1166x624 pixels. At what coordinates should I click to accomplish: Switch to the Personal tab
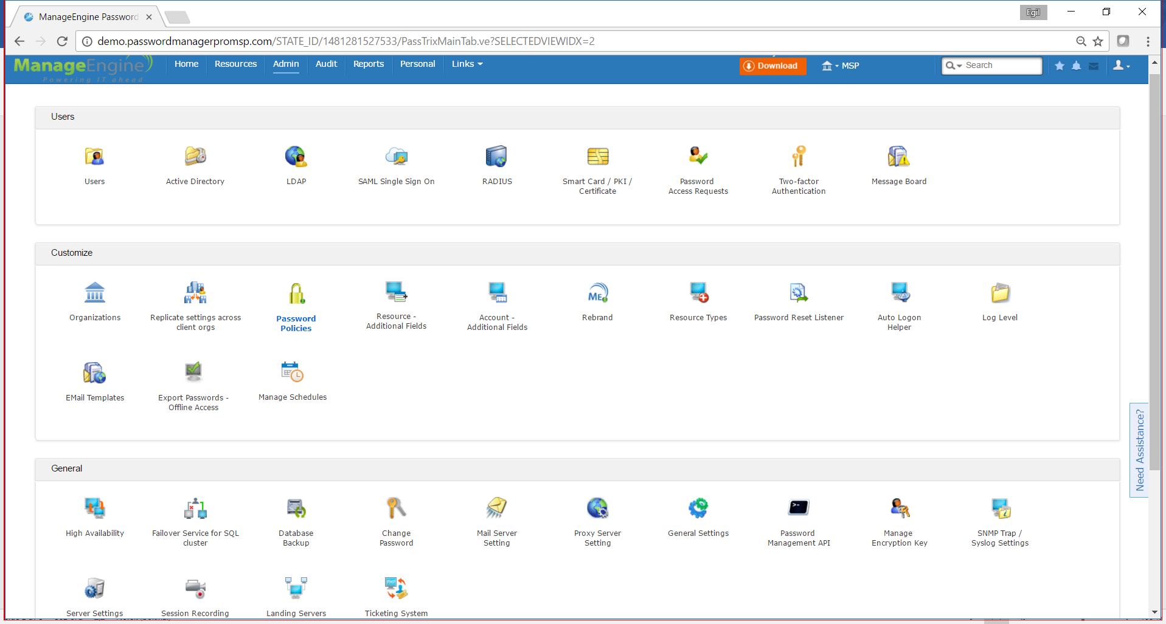tap(418, 64)
